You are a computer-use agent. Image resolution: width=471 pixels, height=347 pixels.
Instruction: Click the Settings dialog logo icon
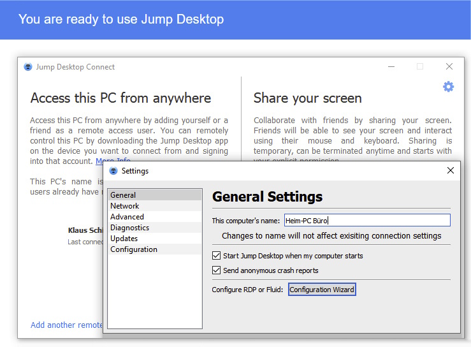pyautogui.click(x=113, y=171)
